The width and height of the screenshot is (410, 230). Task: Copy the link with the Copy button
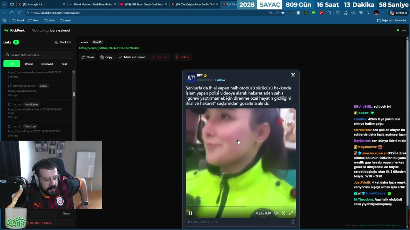coord(106,57)
